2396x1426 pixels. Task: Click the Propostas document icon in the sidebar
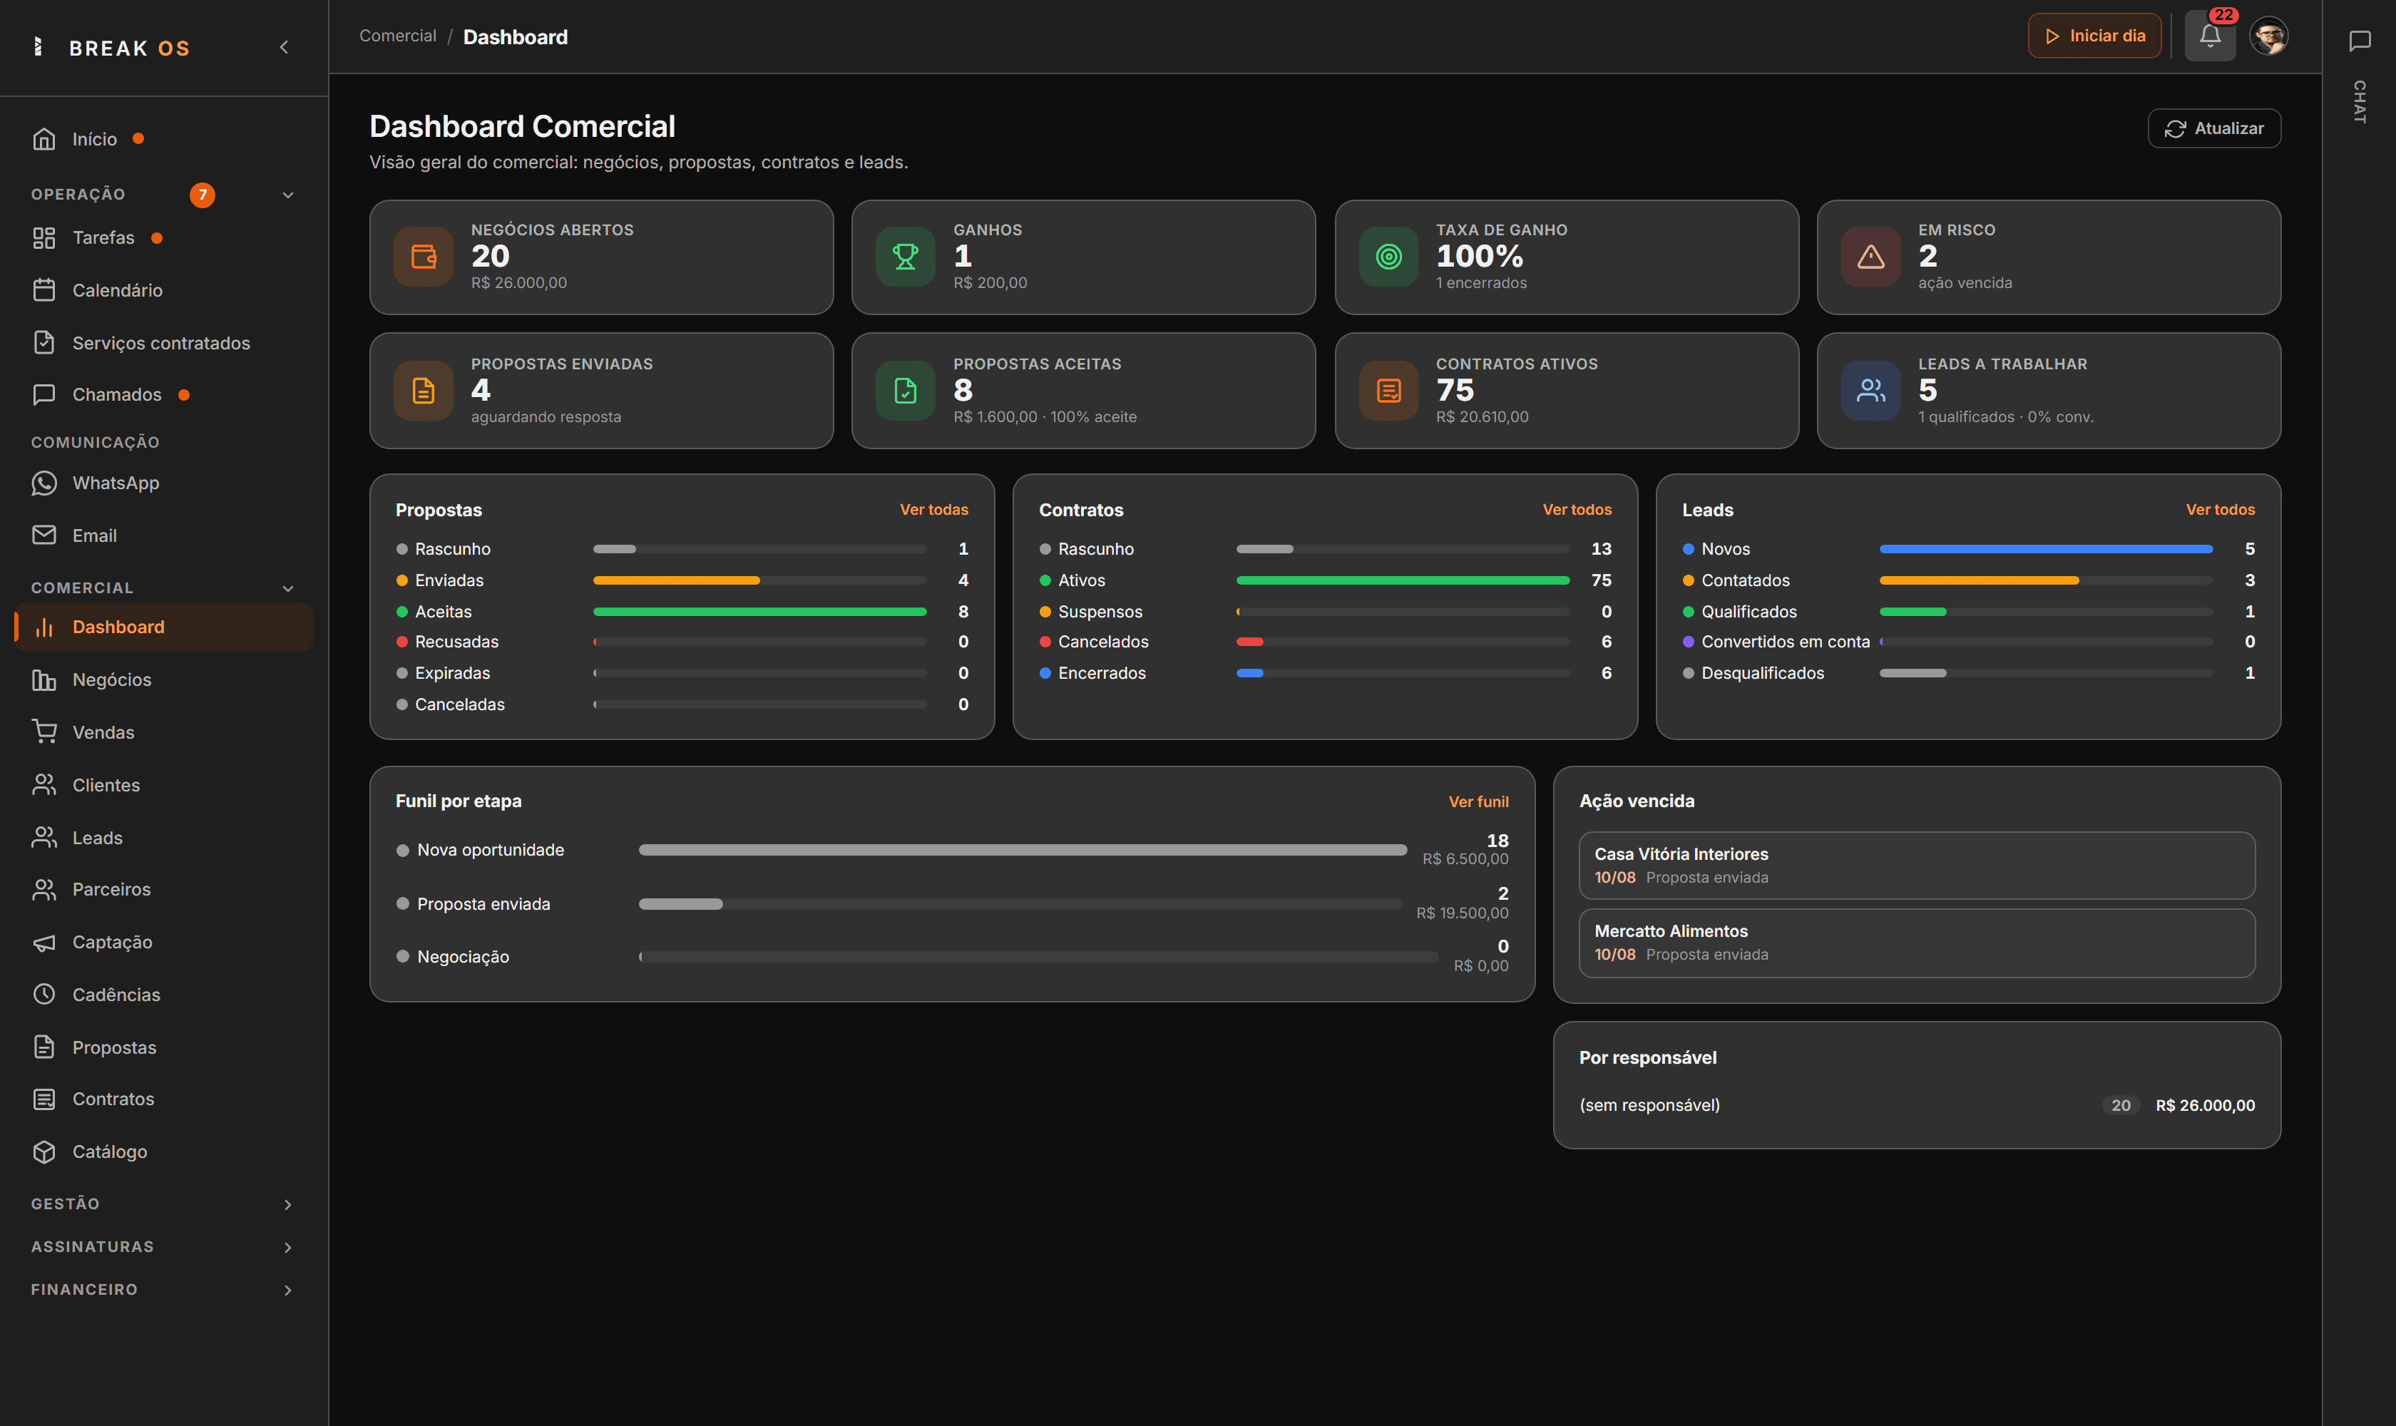click(44, 1047)
